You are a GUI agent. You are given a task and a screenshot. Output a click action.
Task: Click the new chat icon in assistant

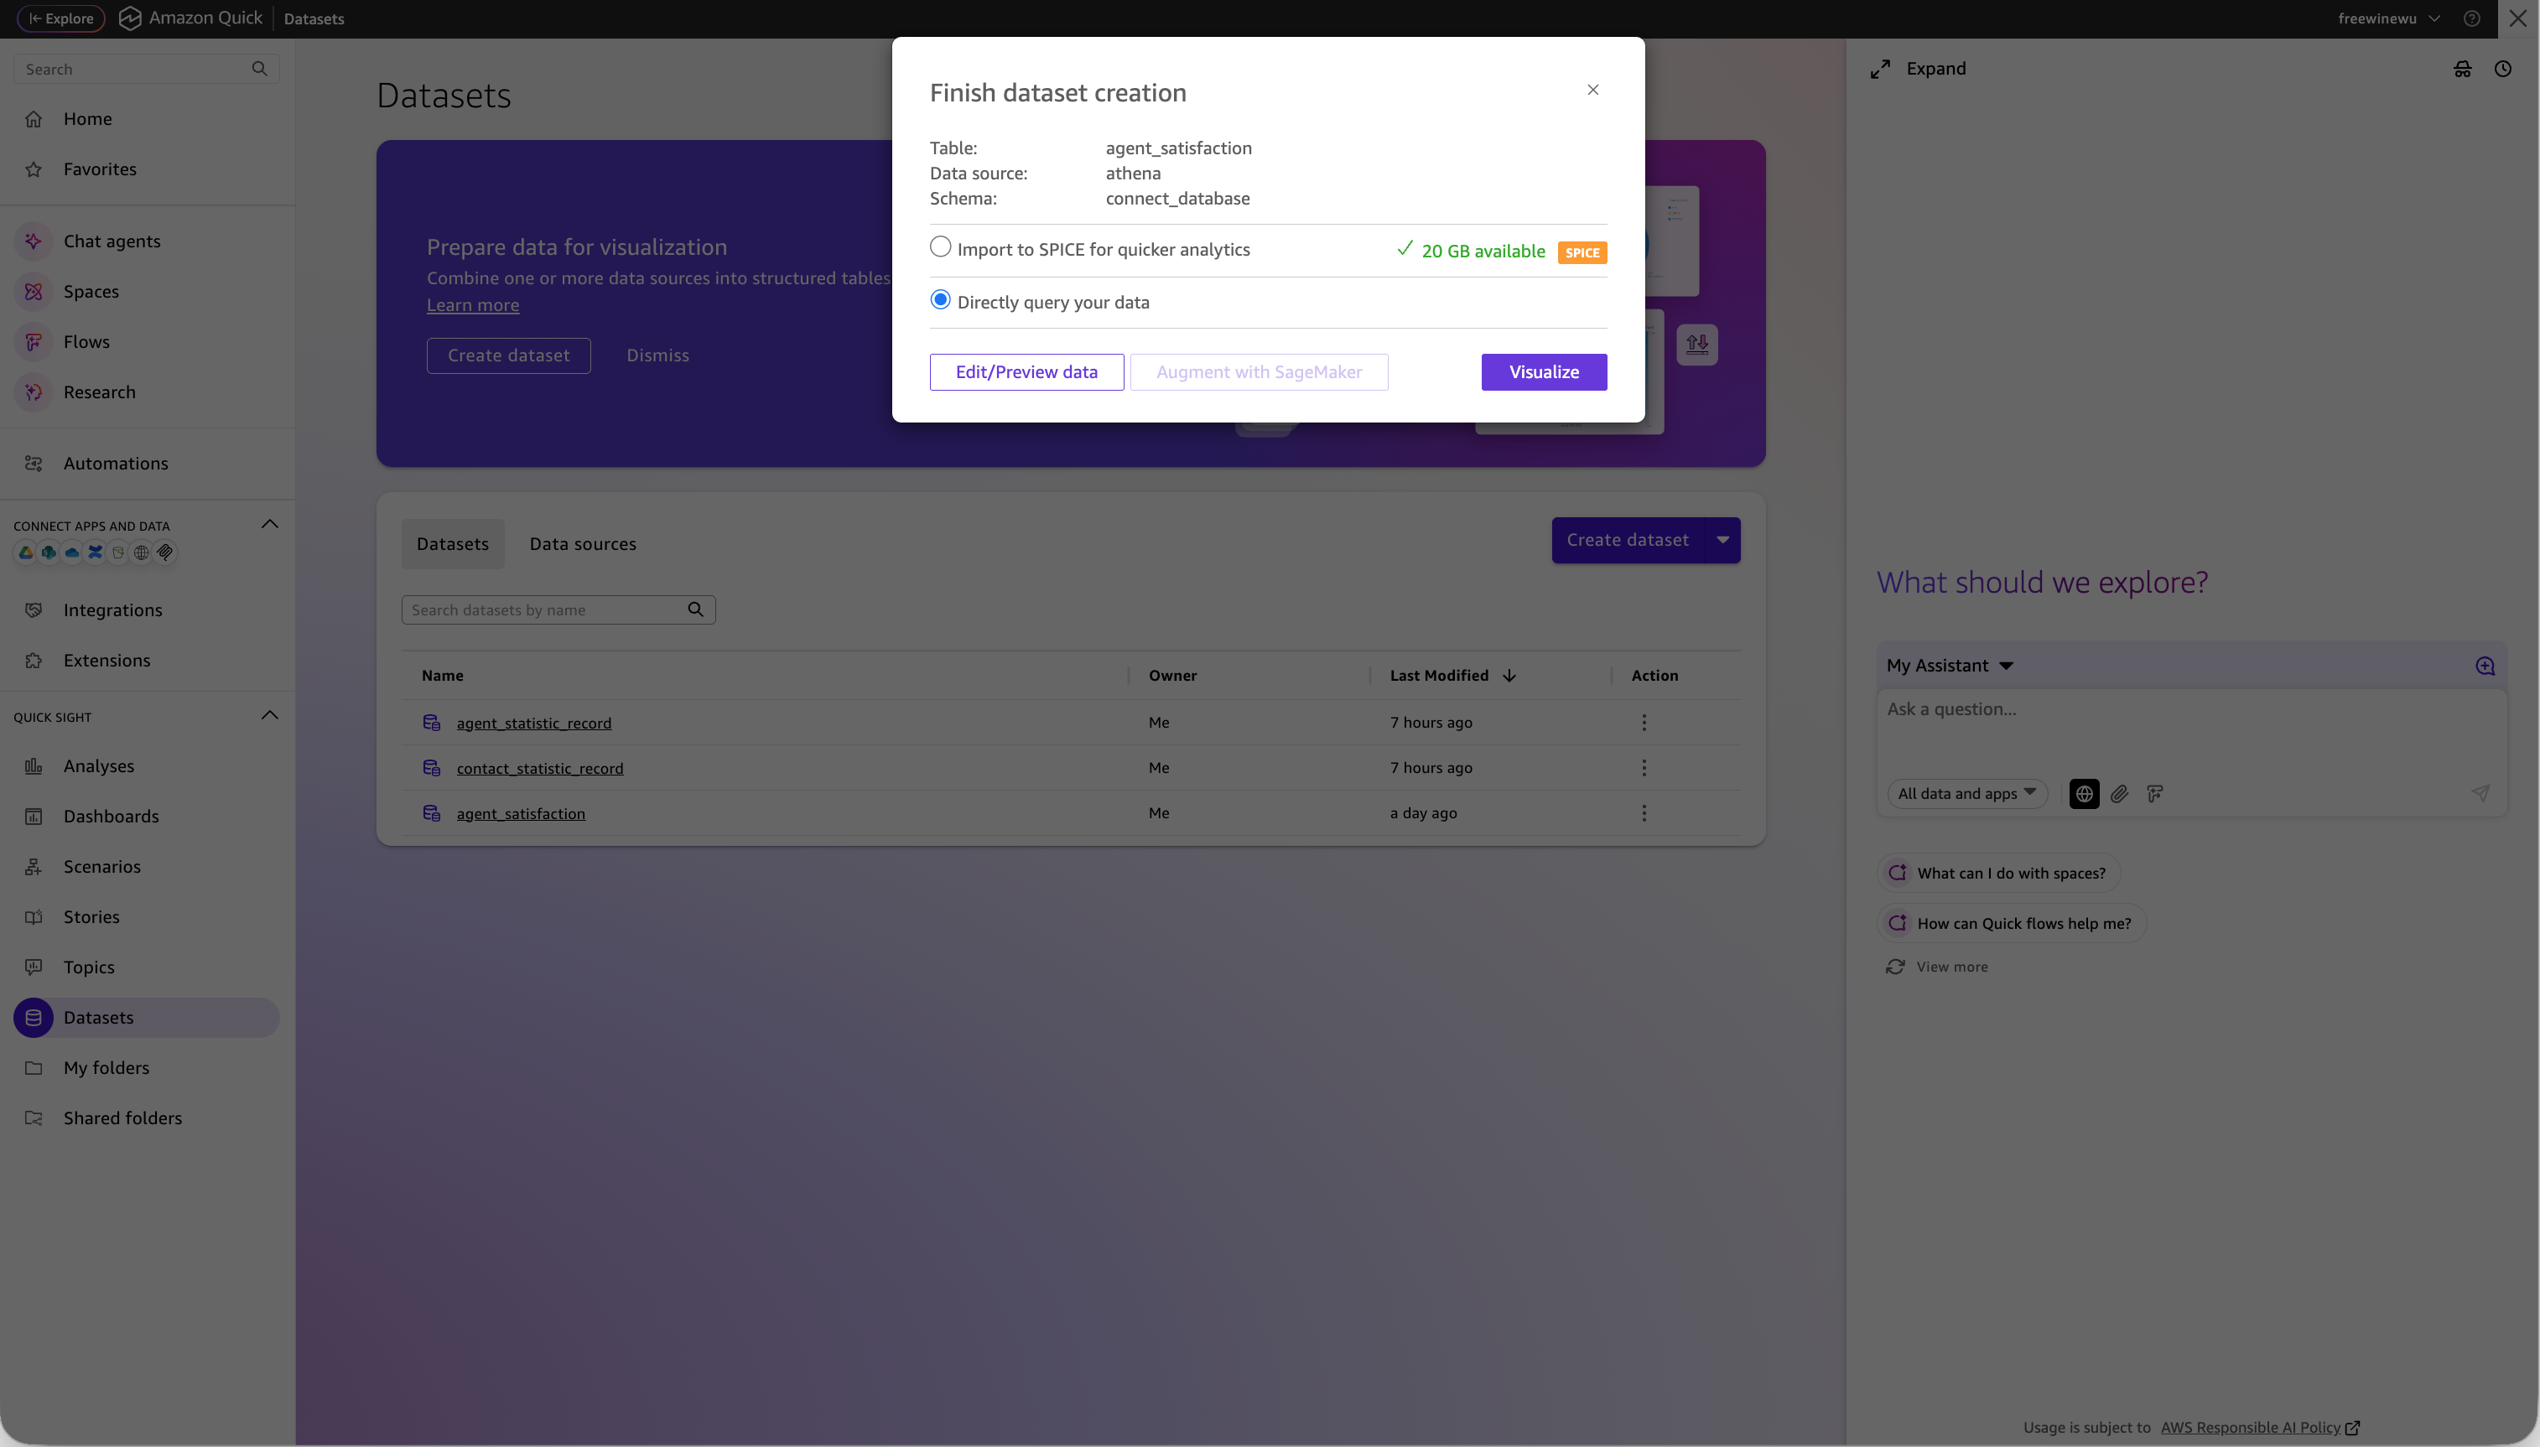pyautogui.click(x=2485, y=666)
